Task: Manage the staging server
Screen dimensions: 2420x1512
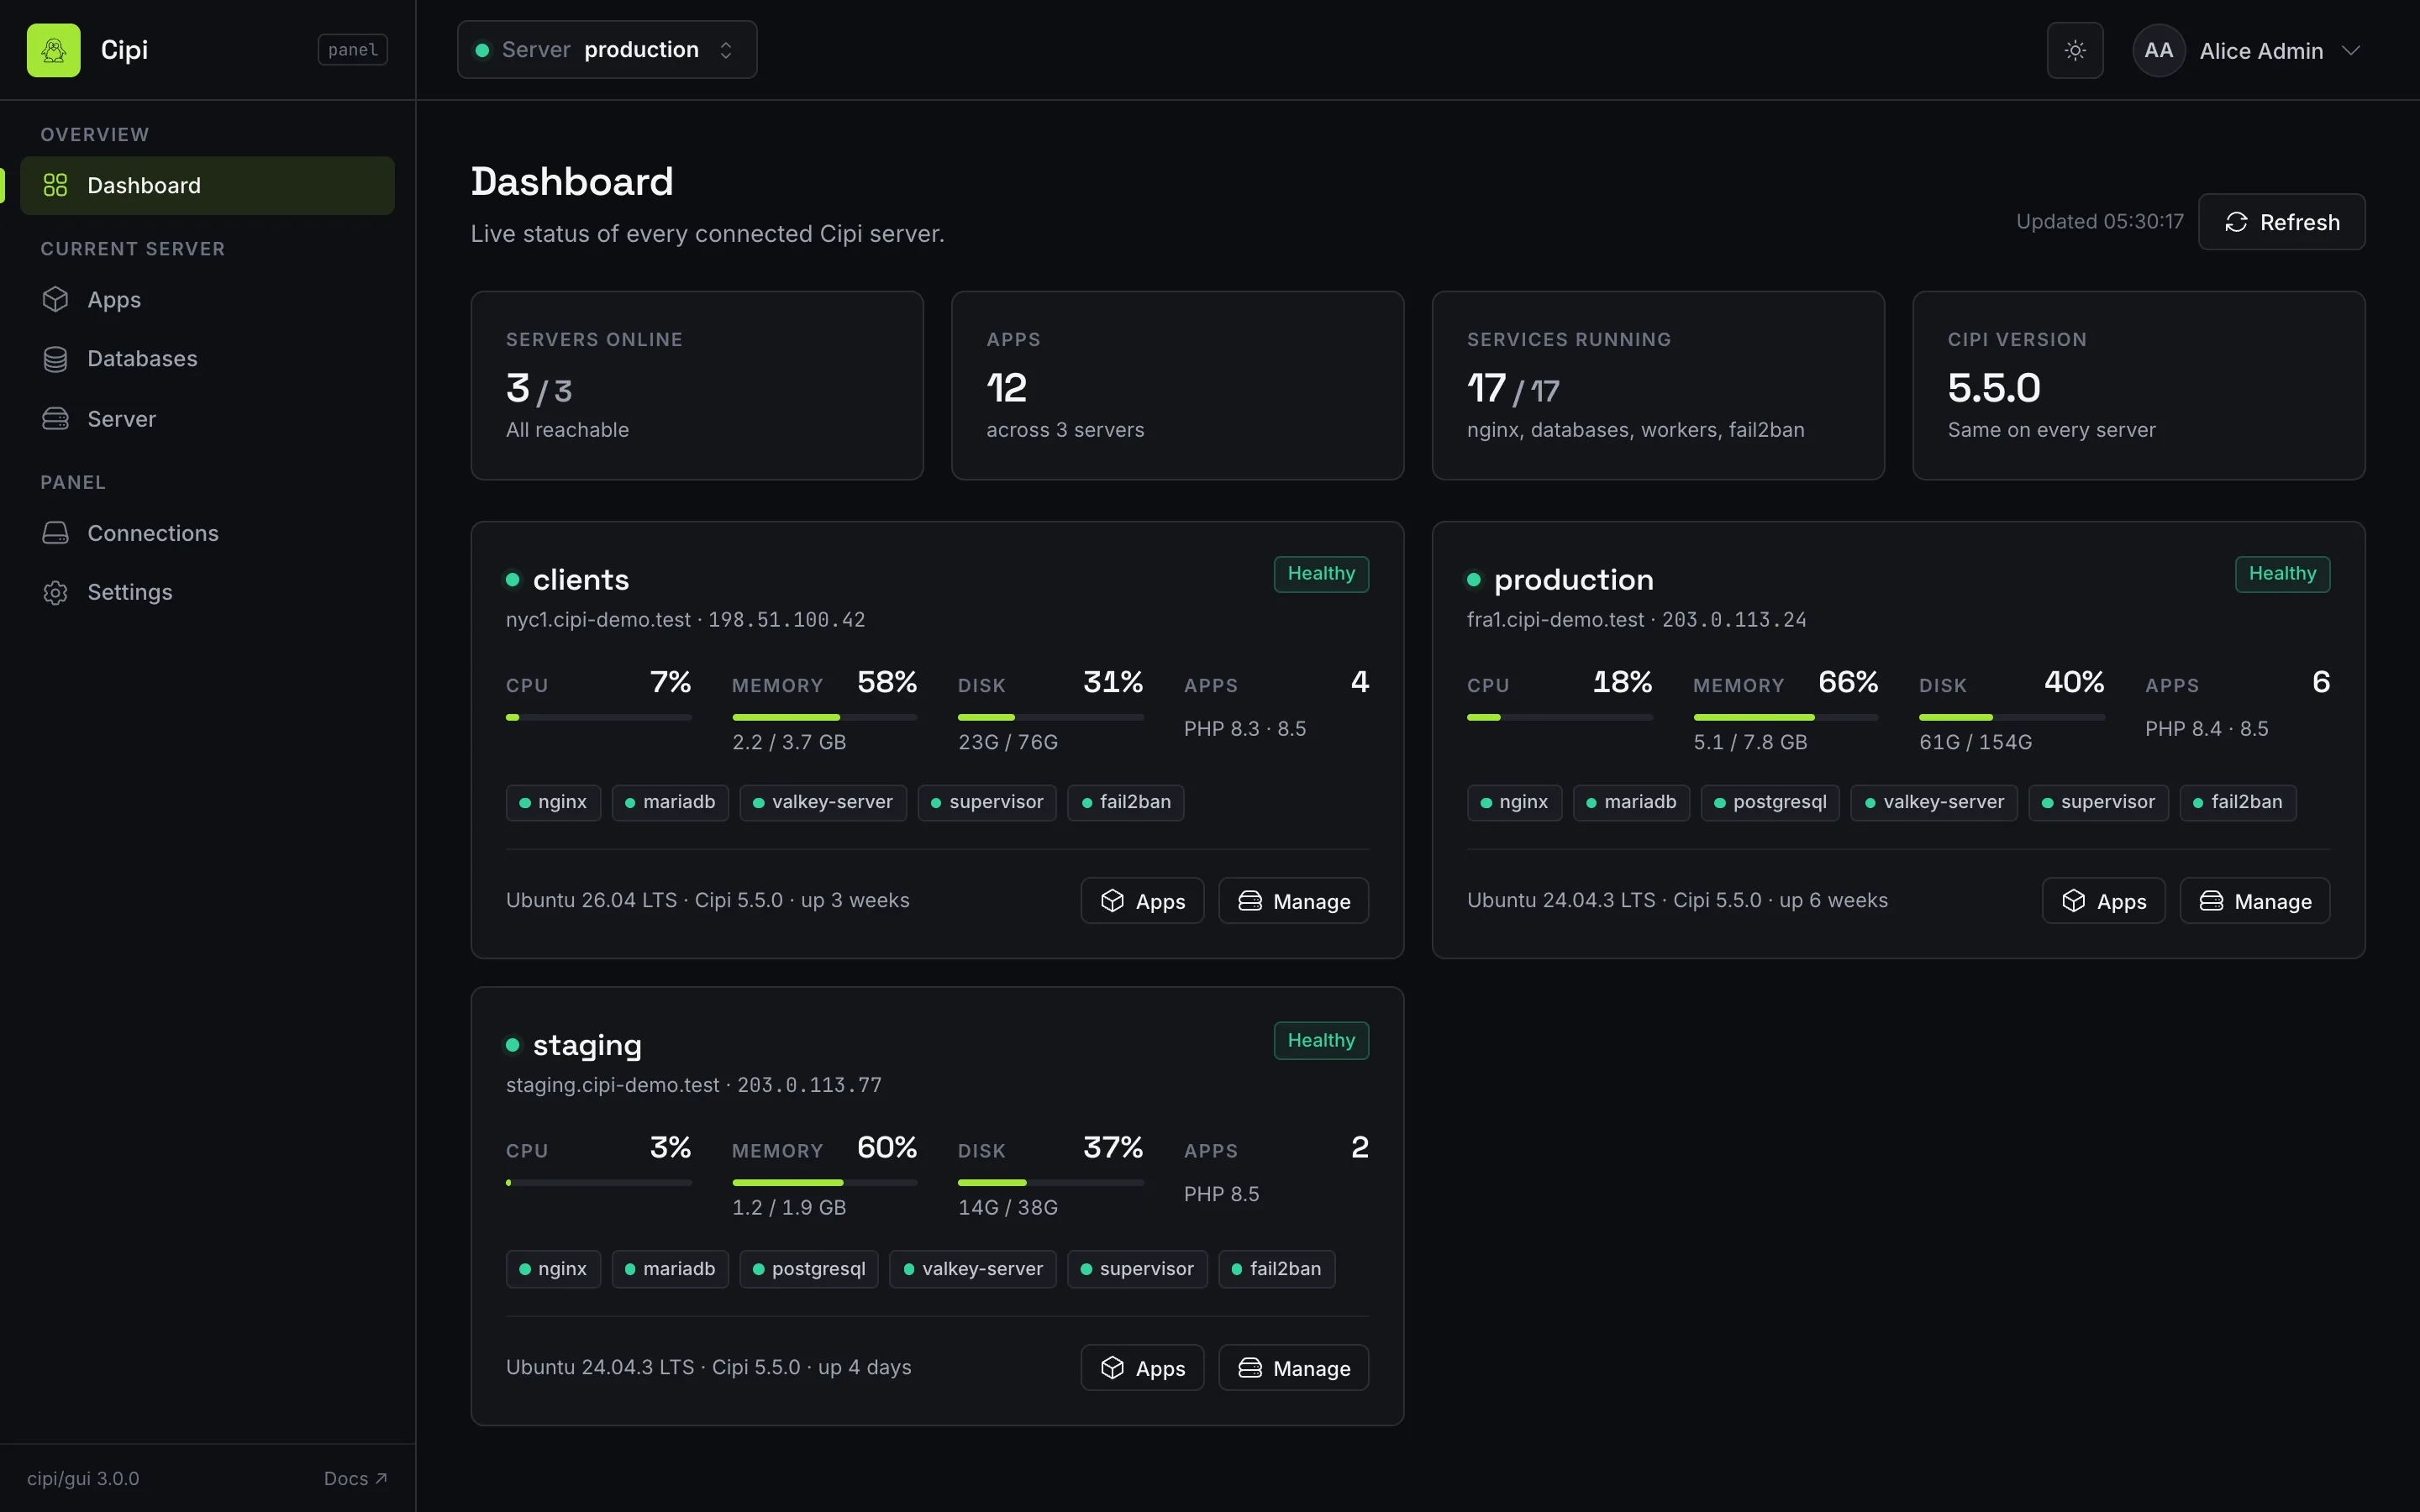Action: tap(1293, 1368)
